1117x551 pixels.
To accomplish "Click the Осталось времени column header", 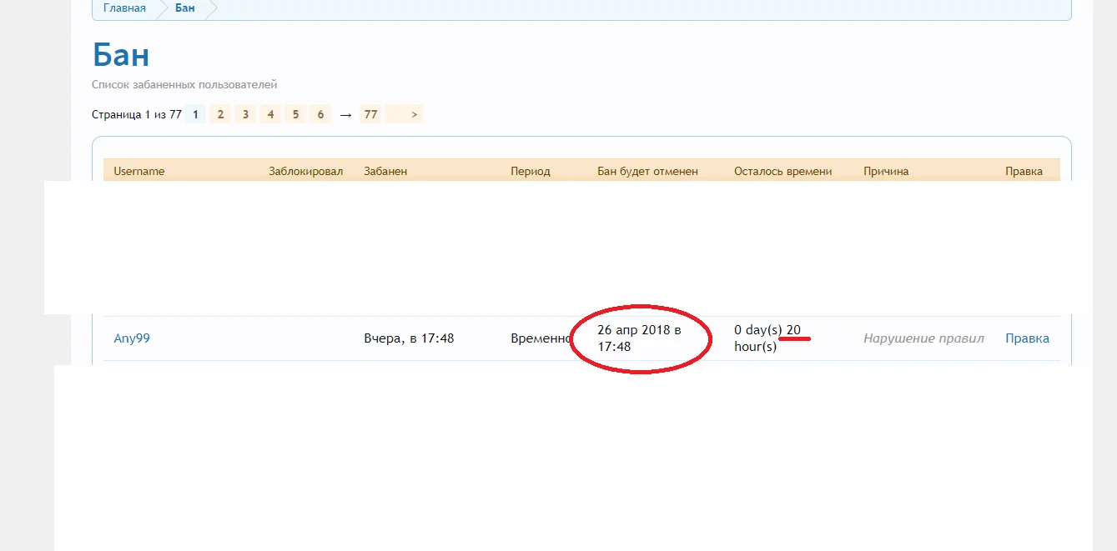I will pyautogui.click(x=782, y=170).
